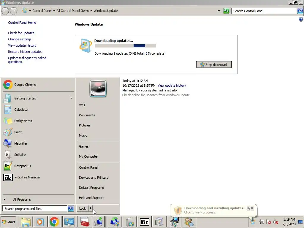Open the red toolbox taskbar icon
This screenshot has width=304, height=228.
pyautogui.click(x=85, y=222)
